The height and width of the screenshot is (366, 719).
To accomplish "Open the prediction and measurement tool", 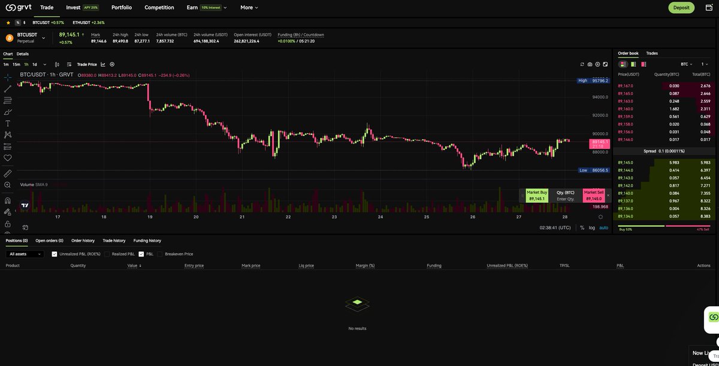I will (x=8, y=147).
